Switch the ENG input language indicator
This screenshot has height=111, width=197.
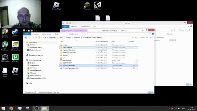(183, 109)
